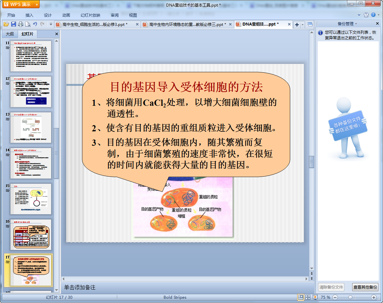This screenshot has width=383, height=303.
Task: Undo the last action
Action: tap(35, 24)
